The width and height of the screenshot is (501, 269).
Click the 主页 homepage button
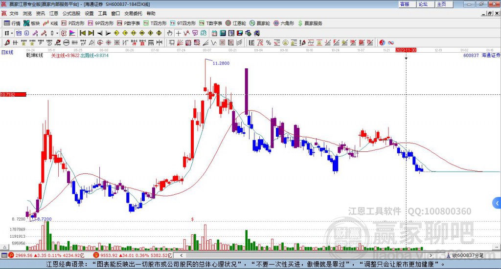click(x=444, y=4)
